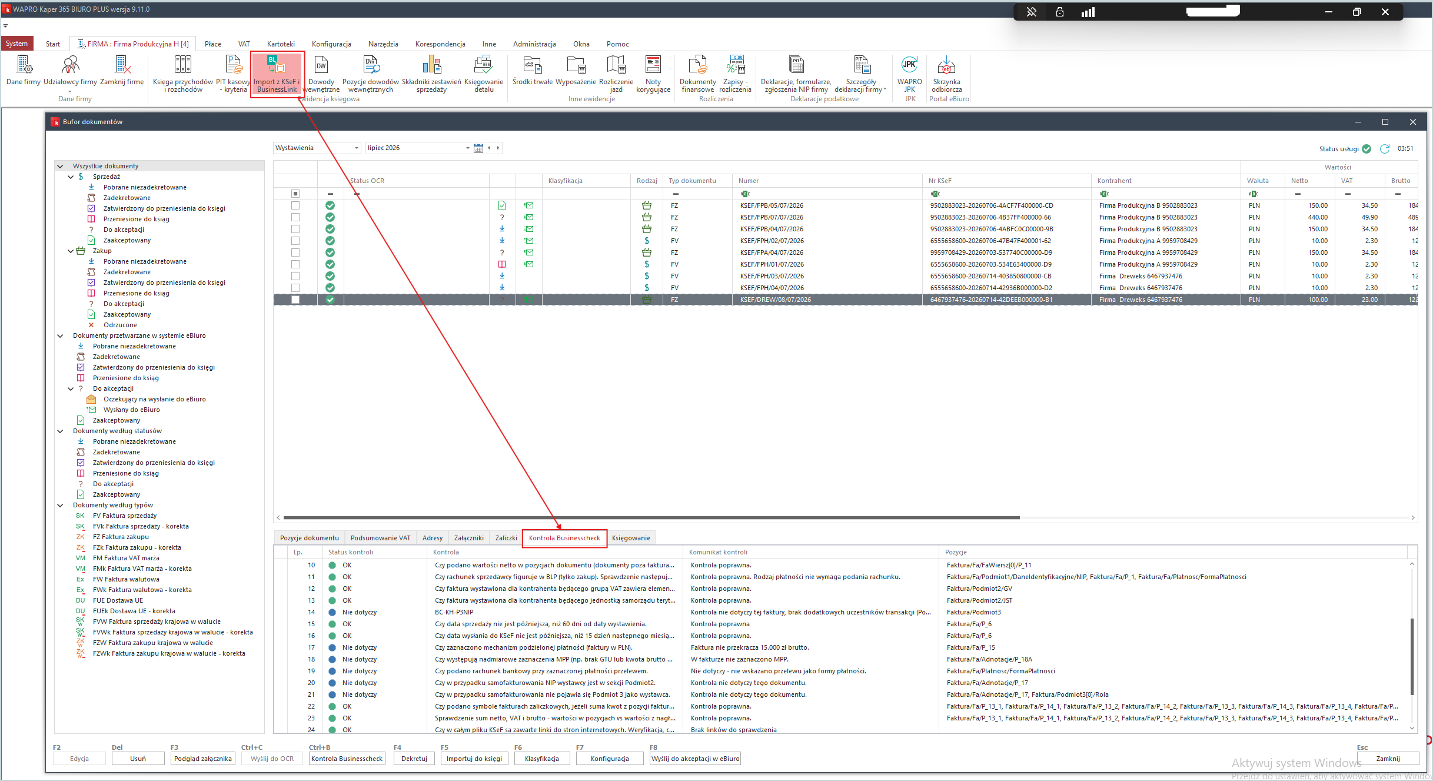The height and width of the screenshot is (781, 1433).
Task: Click Wyślij do akceptacji w eBiuro button
Action: (695, 759)
